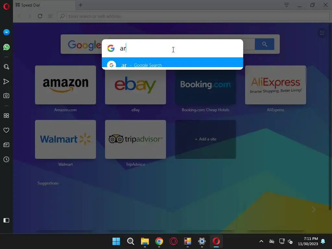This screenshot has height=249, width=332.
Task: Open the volume muted tray icon
Action: click(290, 241)
